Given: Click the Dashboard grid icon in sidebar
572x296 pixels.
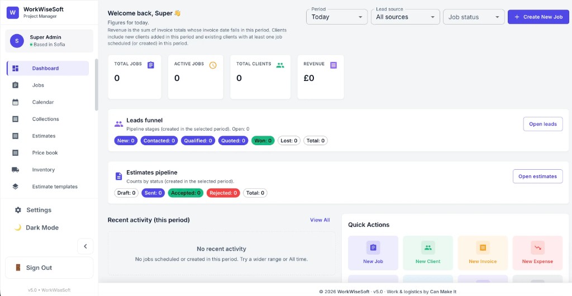Looking at the screenshot, I should [15, 68].
